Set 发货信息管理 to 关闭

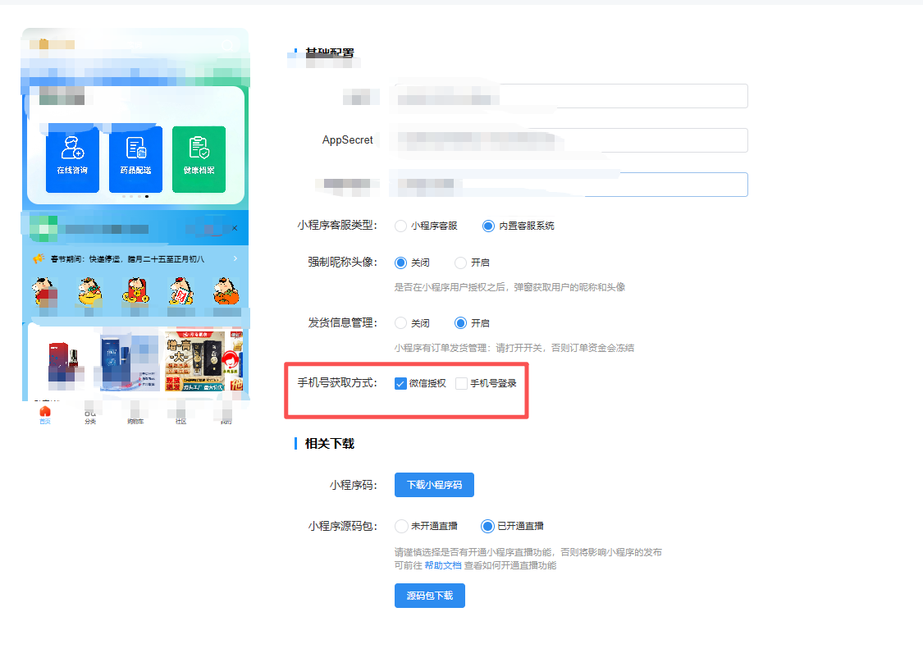pos(401,323)
